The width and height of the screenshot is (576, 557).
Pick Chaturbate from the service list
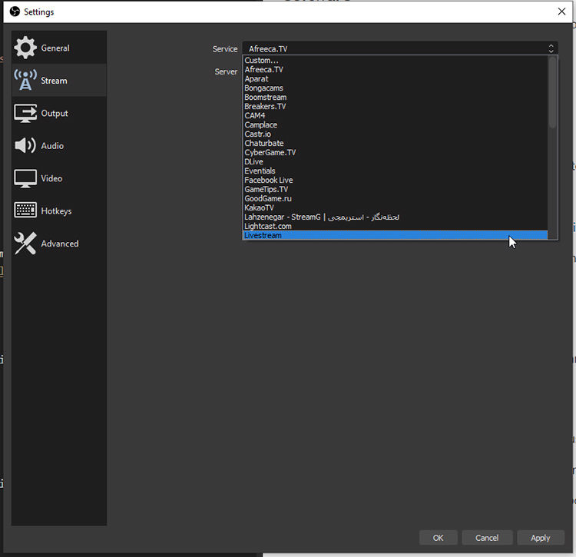[396, 143]
